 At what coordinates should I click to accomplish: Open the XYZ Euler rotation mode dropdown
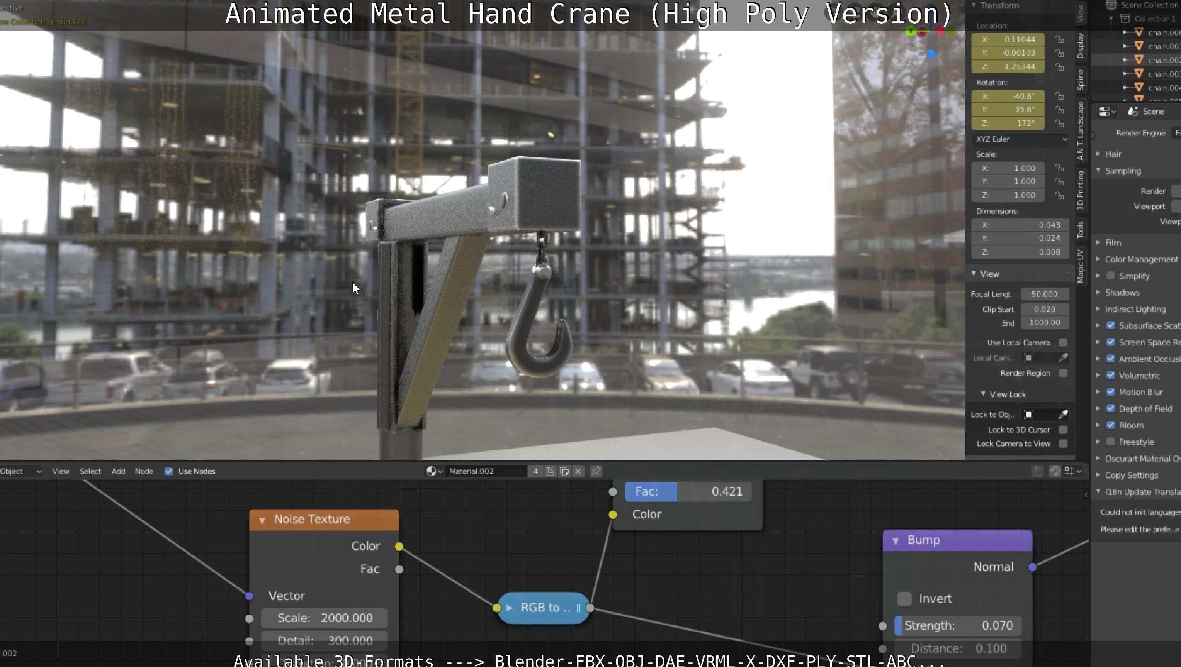click(1021, 139)
